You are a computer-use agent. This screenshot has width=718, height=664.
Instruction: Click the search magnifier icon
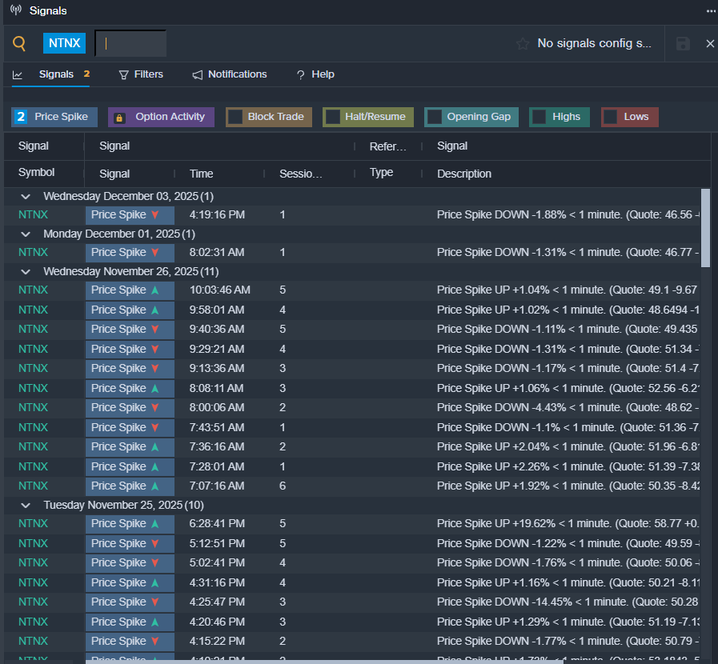pyautogui.click(x=19, y=43)
